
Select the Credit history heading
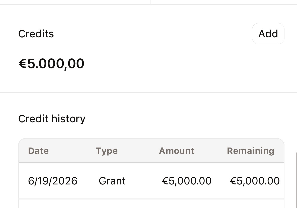(52, 119)
